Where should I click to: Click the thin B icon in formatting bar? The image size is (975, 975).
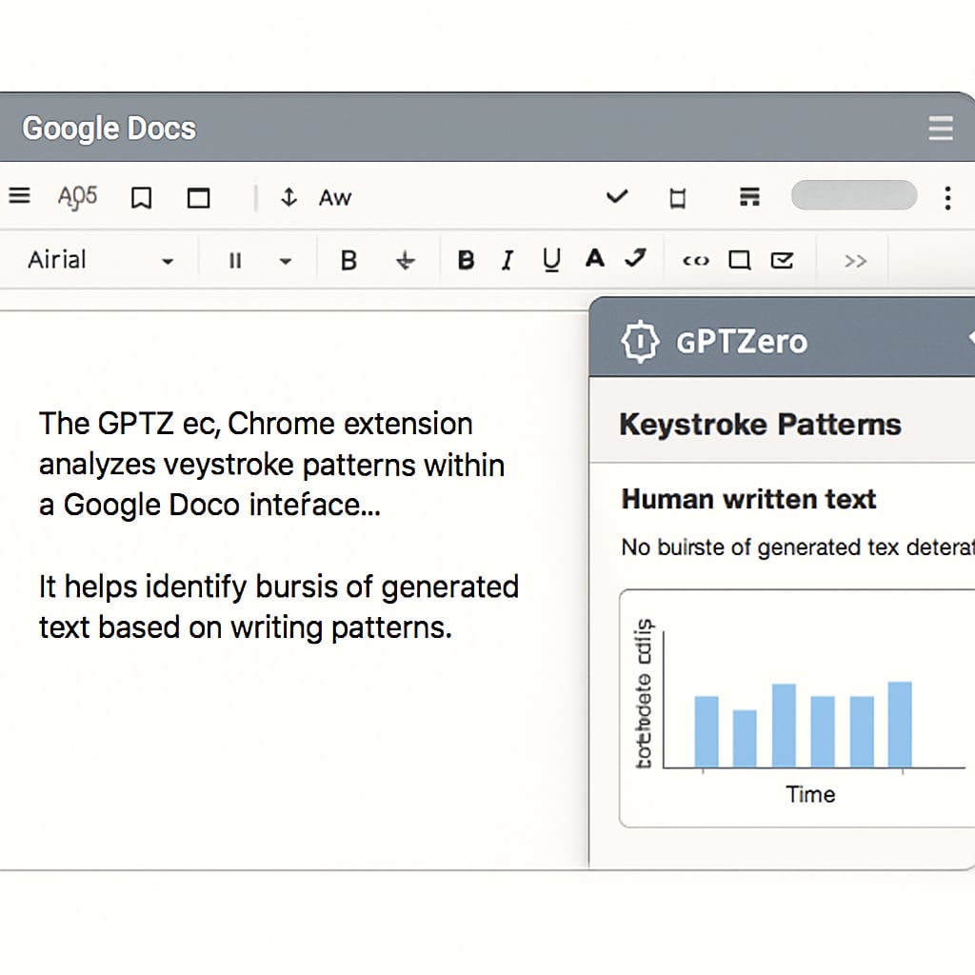[348, 260]
